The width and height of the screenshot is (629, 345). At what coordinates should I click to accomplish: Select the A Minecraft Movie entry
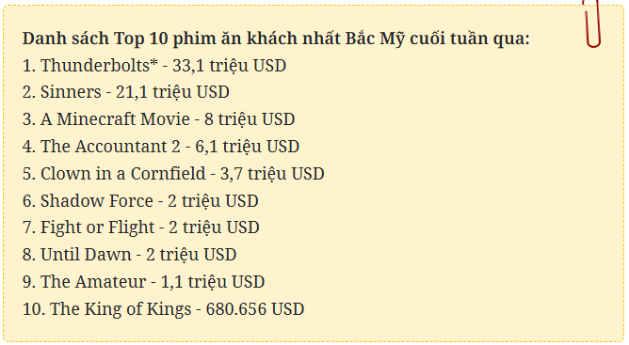click(158, 119)
